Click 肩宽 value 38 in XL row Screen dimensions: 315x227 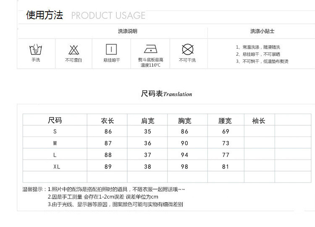coord(148,167)
